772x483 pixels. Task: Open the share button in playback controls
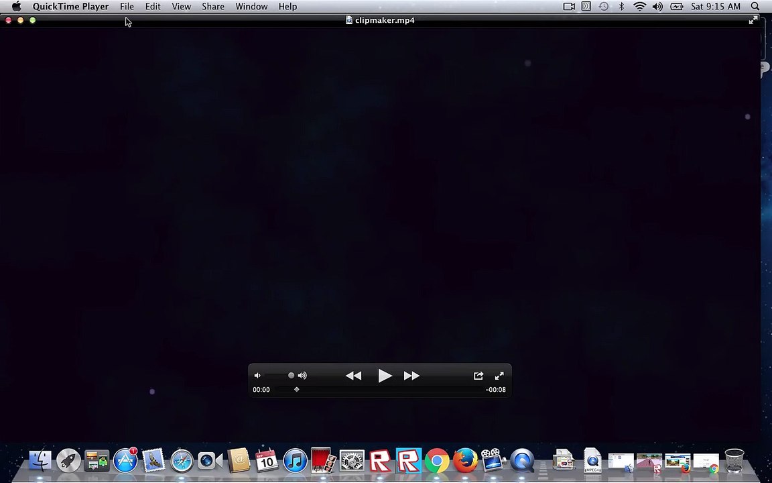click(478, 376)
